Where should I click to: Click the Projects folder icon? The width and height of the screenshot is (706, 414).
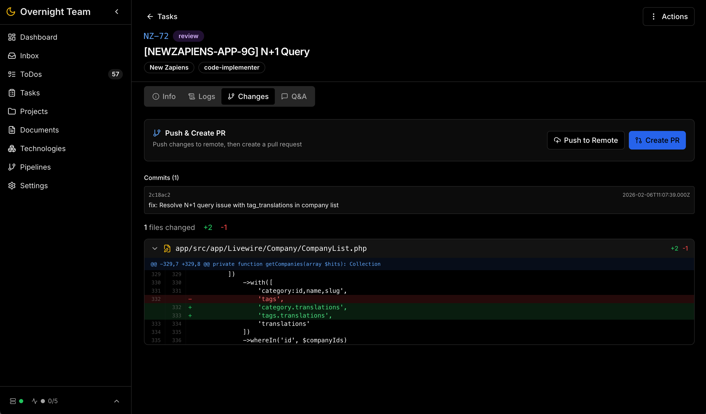point(12,111)
